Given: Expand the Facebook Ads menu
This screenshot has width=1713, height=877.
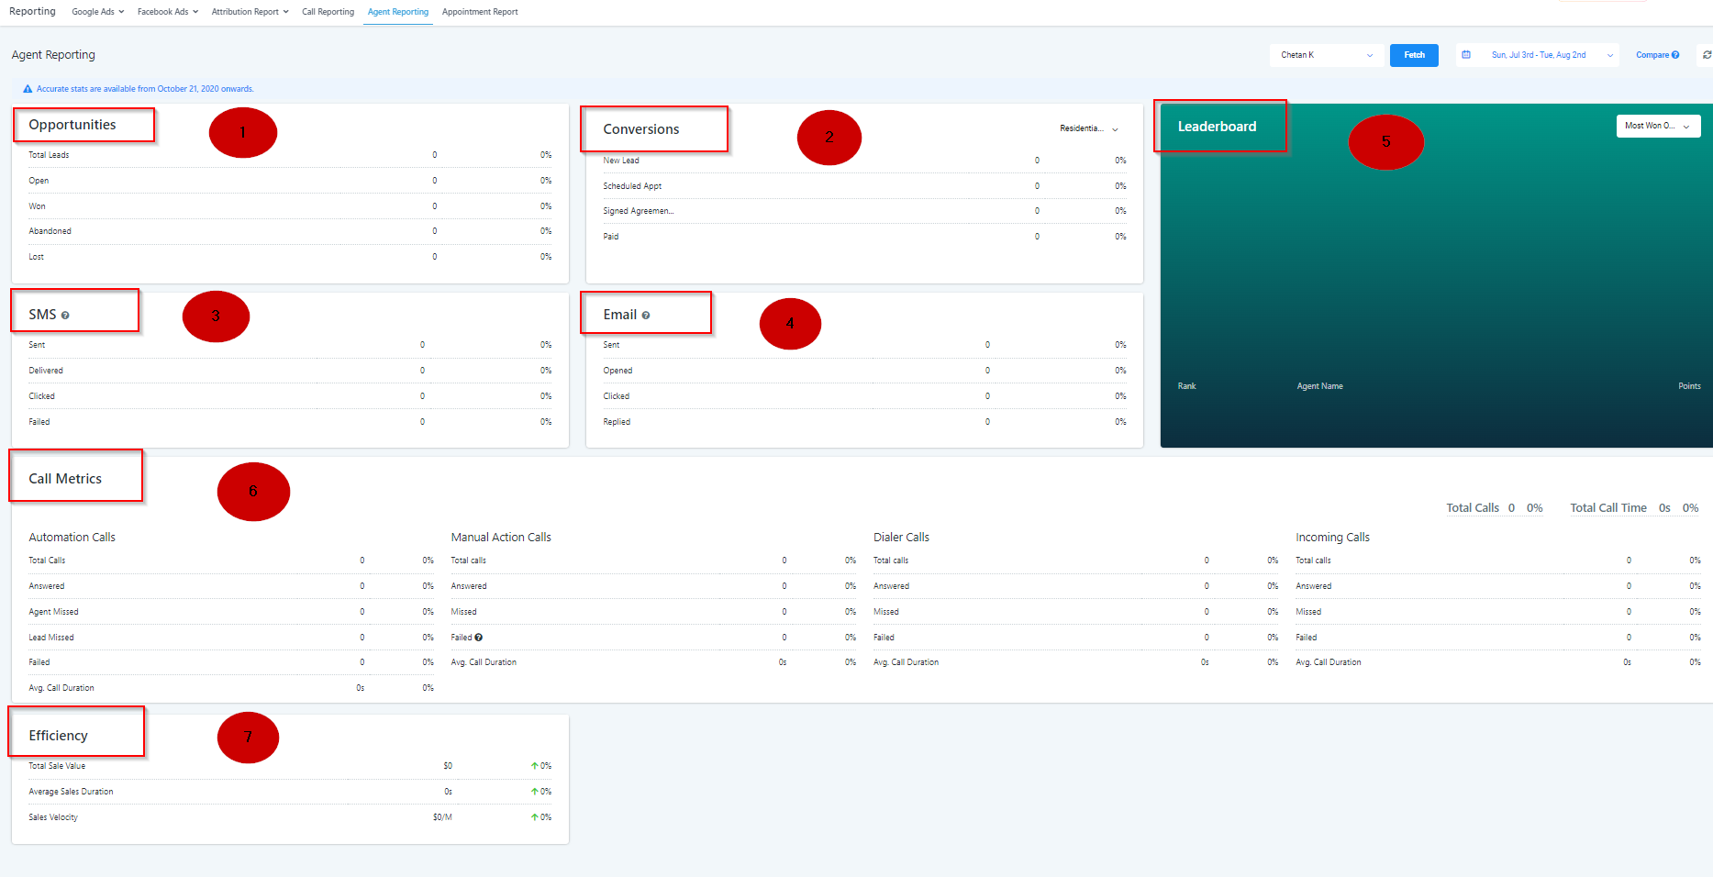Looking at the screenshot, I should pyautogui.click(x=167, y=12).
